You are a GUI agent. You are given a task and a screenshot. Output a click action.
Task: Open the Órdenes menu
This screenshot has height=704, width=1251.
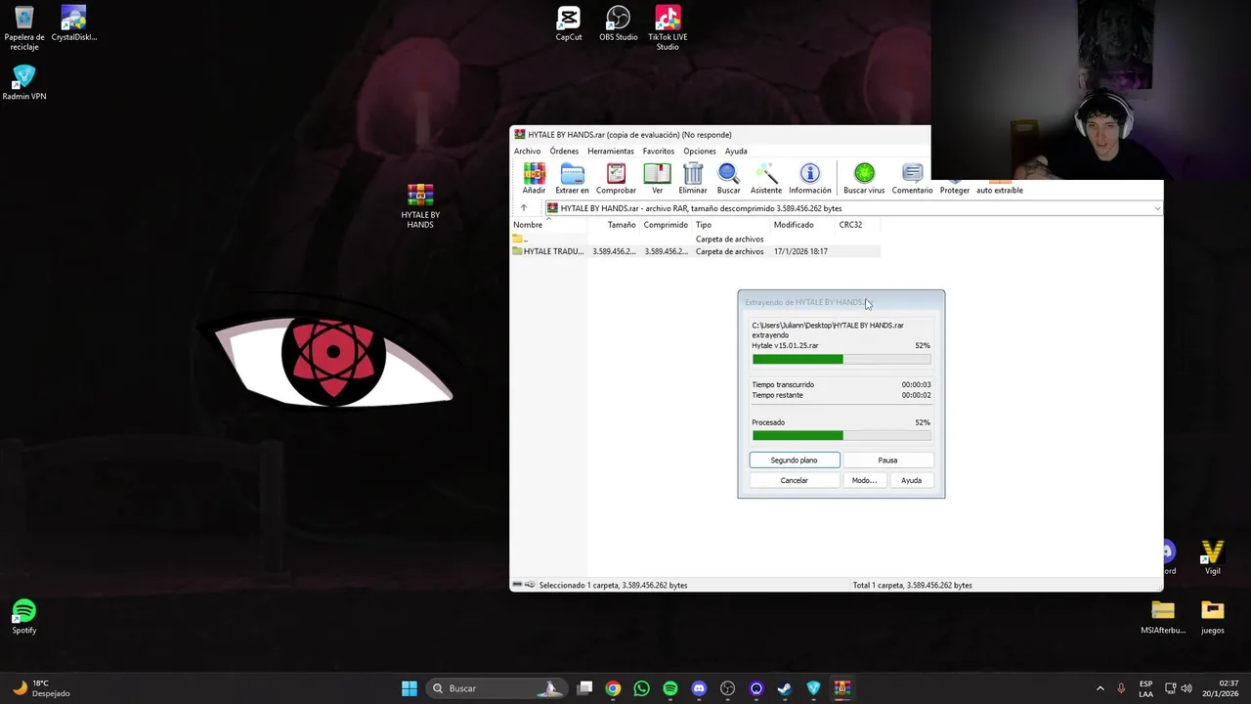point(564,152)
